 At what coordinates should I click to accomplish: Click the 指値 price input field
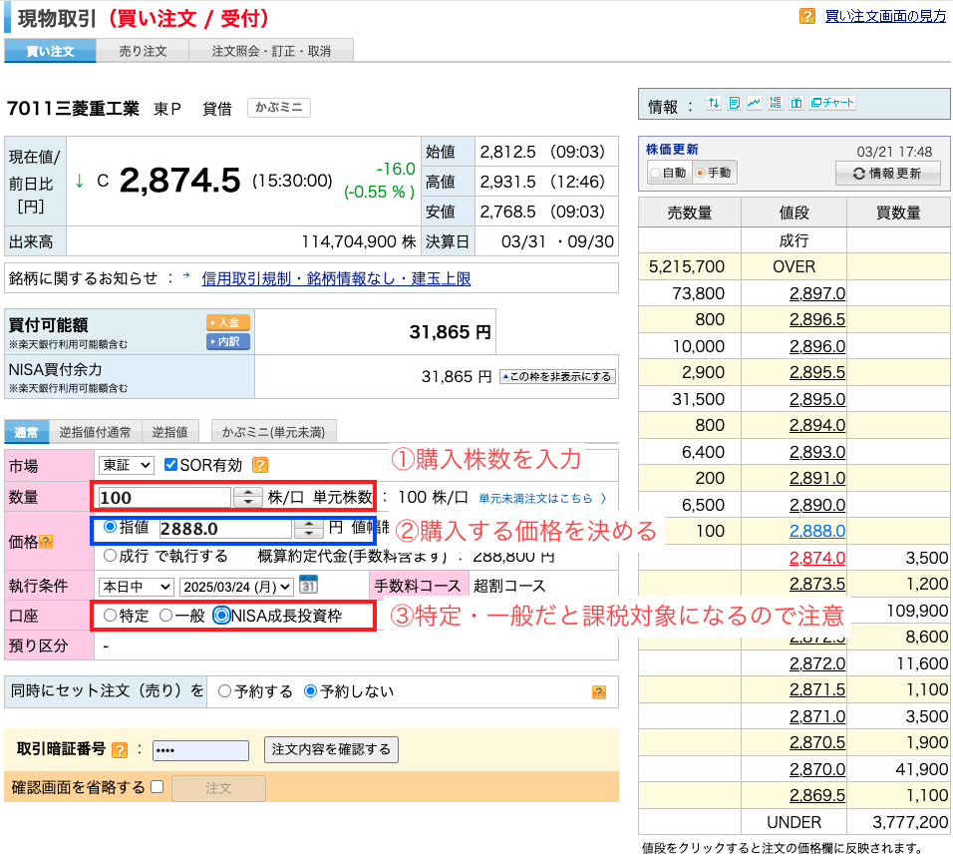226,529
